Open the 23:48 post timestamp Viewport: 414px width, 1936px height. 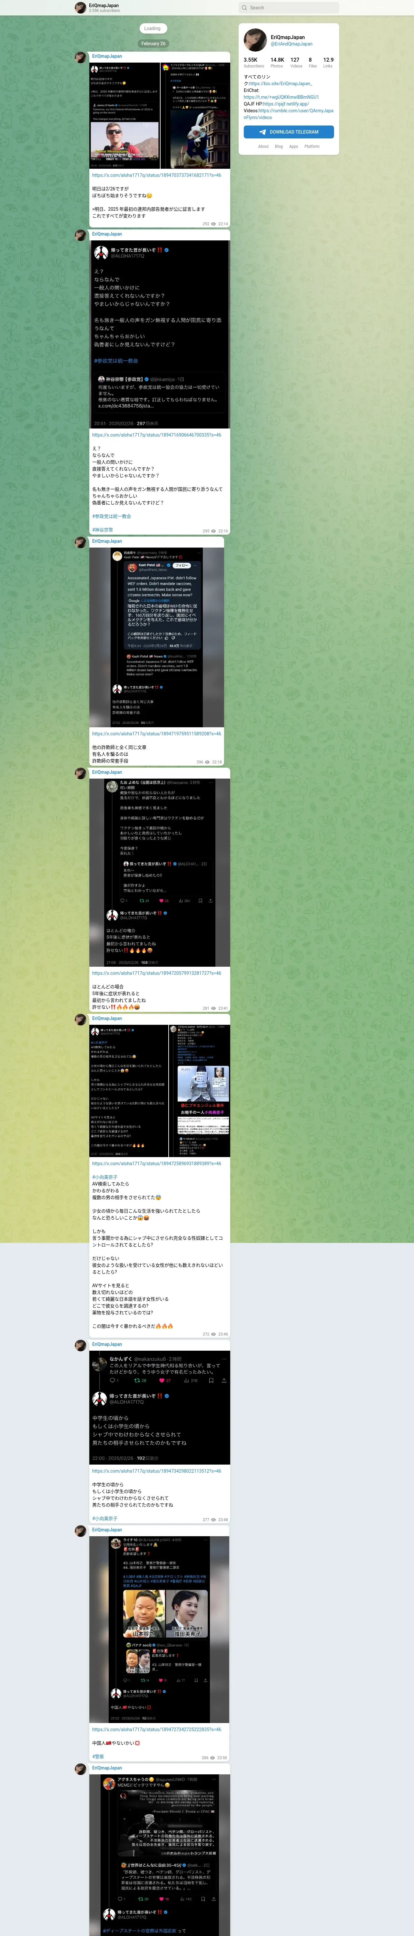(223, 1520)
